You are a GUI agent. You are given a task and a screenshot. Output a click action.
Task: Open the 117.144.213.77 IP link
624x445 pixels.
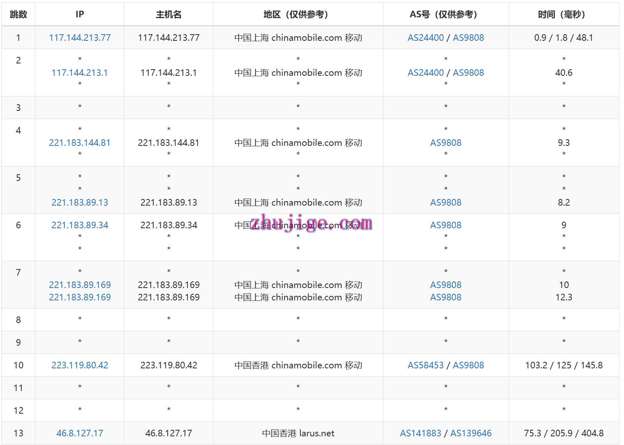pyautogui.click(x=80, y=37)
